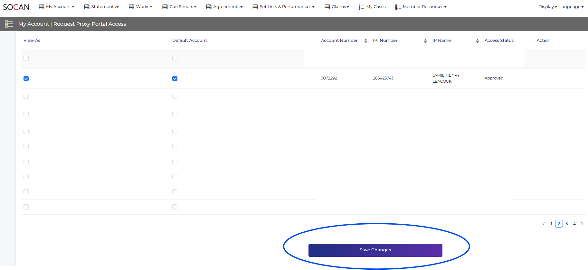The image size is (588, 270).
Task: Sort by IP Name column arrows
Action: pos(477,41)
